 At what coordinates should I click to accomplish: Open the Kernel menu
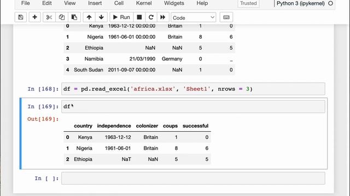pyautogui.click(x=144, y=3)
